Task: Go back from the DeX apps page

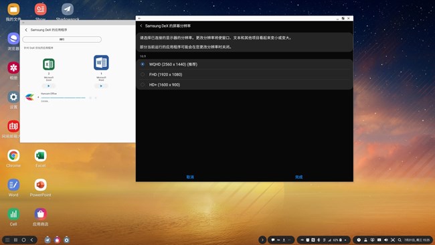Action: coord(26,29)
